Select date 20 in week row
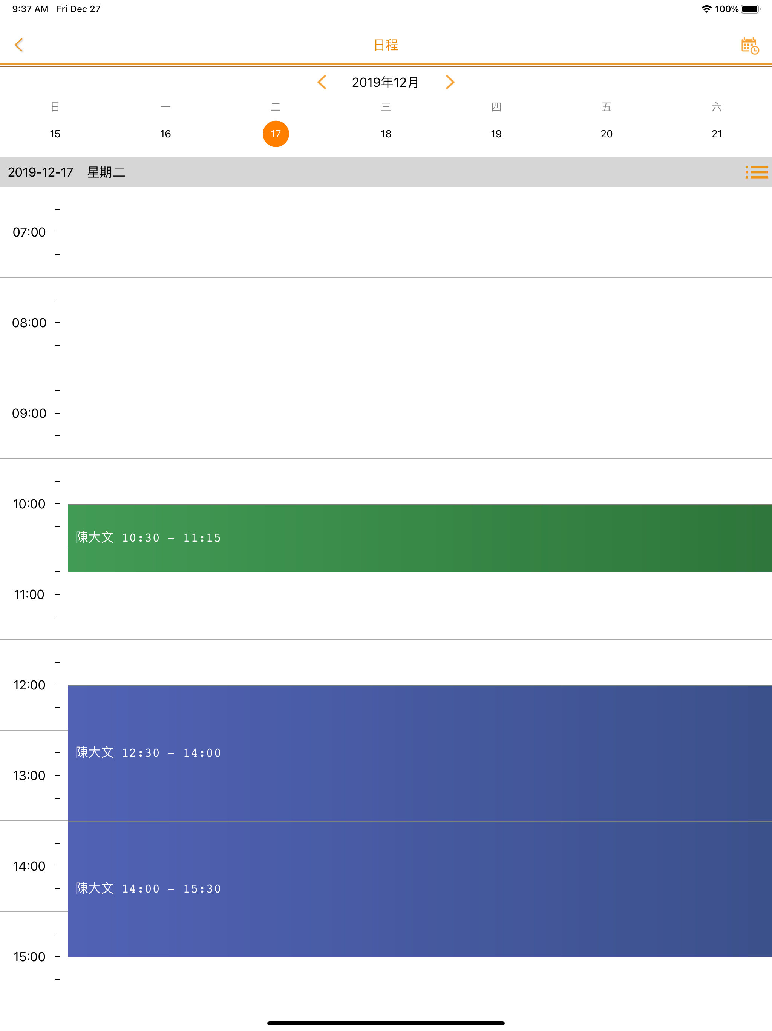This screenshot has width=772, height=1031. click(x=607, y=134)
